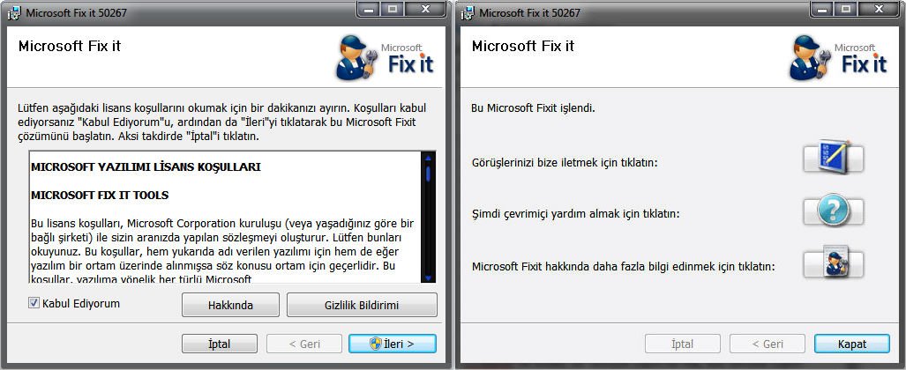Toggle the Kabul Ediyorum checkbox

(34, 303)
